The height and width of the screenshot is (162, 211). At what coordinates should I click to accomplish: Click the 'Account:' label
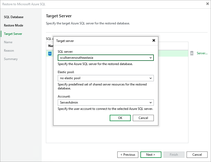pyautogui.click(x=64, y=96)
